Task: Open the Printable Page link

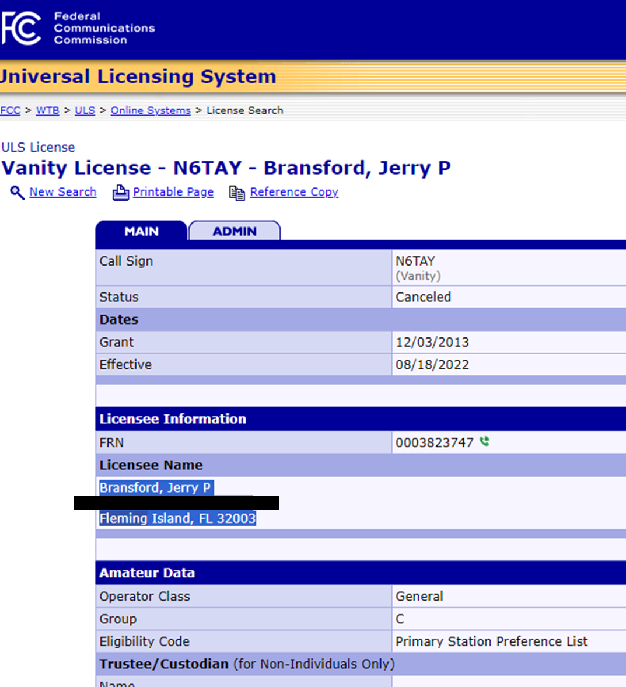Action: pos(173,192)
